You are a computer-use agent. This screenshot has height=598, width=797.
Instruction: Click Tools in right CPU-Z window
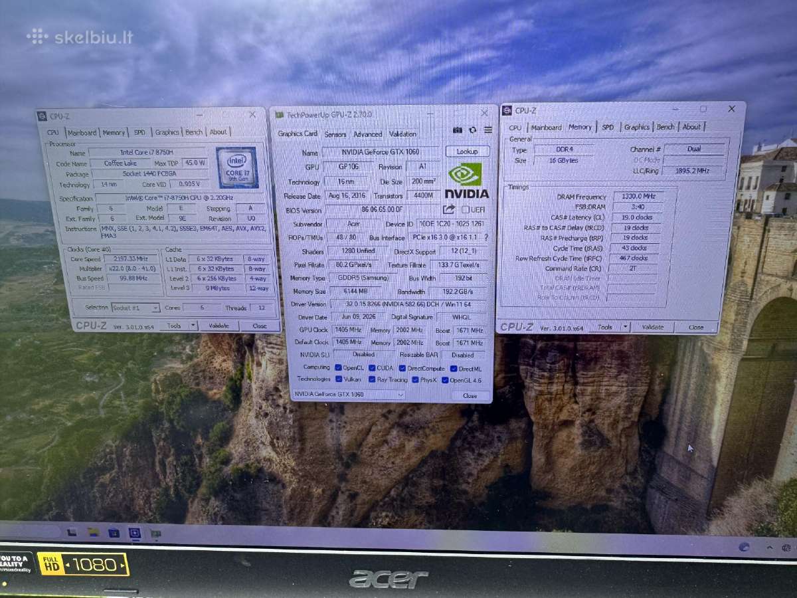tap(605, 327)
